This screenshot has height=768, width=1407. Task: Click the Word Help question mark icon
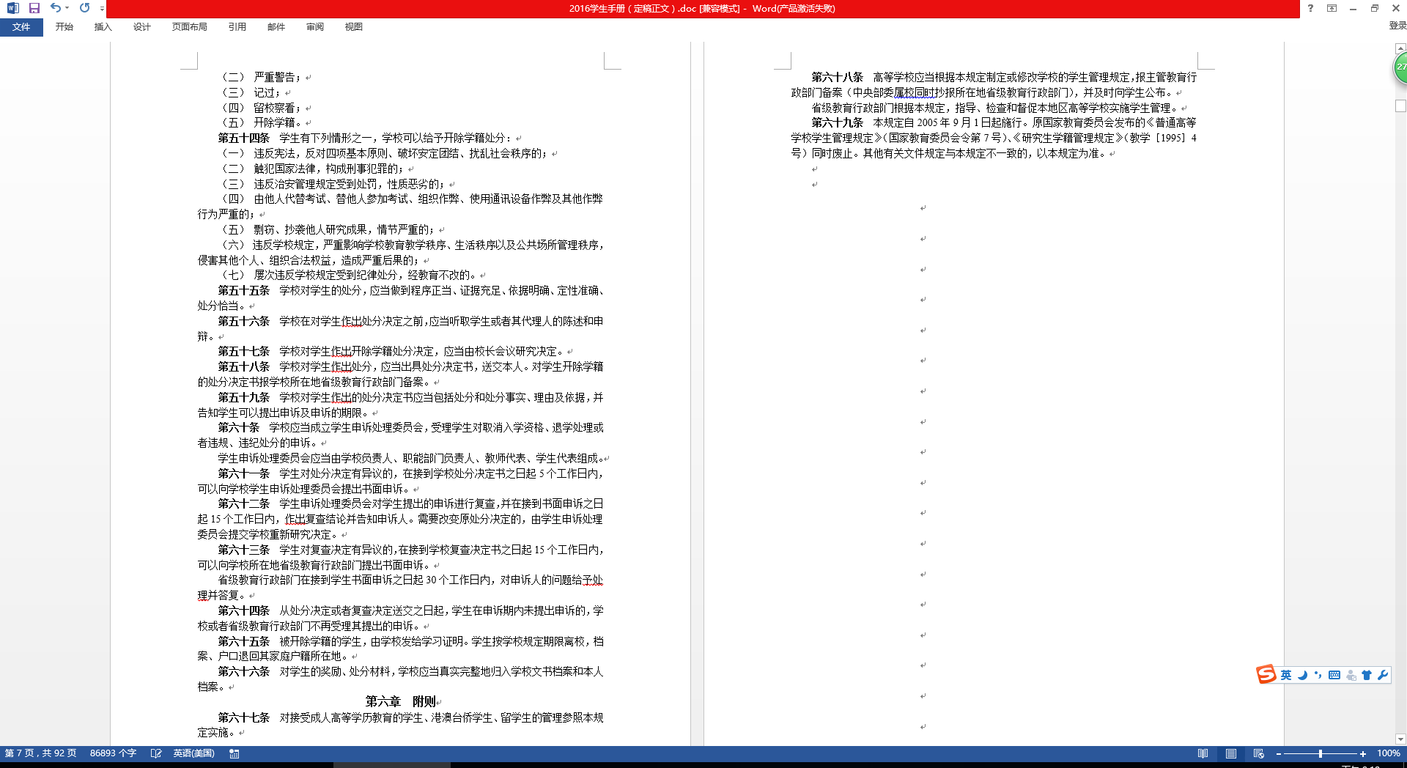point(1310,8)
